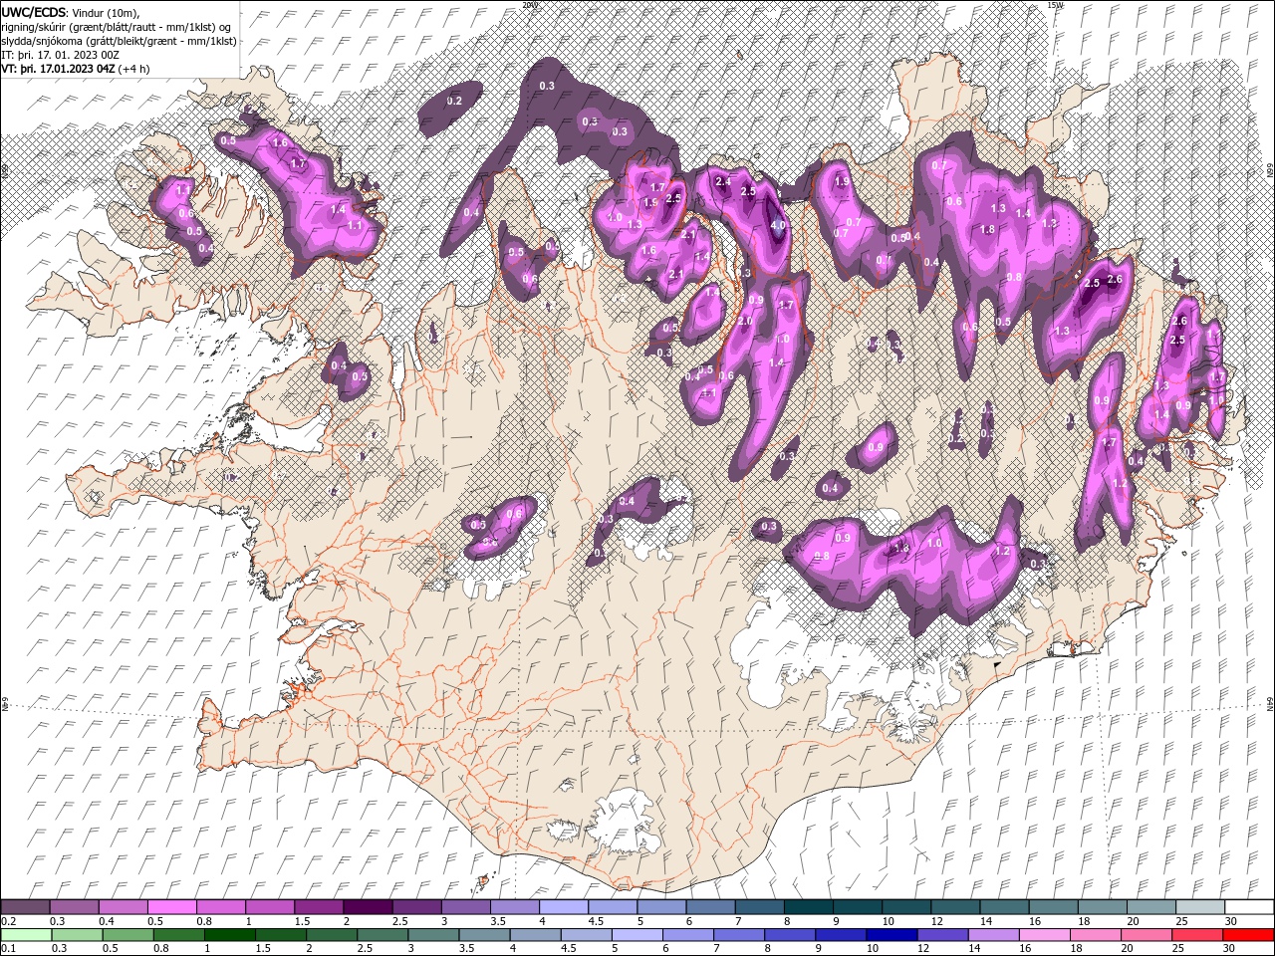This screenshot has width=1275, height=956.
Task: Click the 15W longitude label
Action: pos(1055,5)
